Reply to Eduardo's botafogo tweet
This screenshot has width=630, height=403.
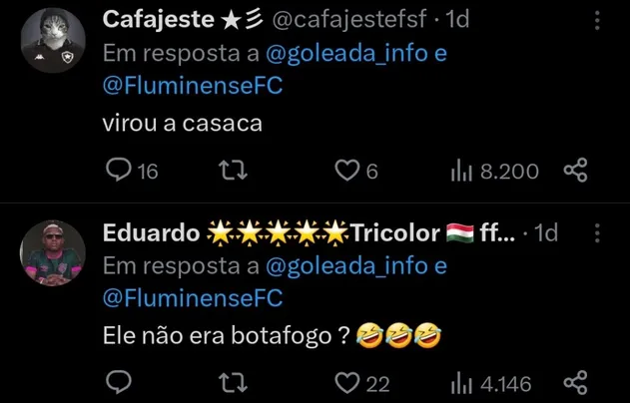(x=119, y=383)
